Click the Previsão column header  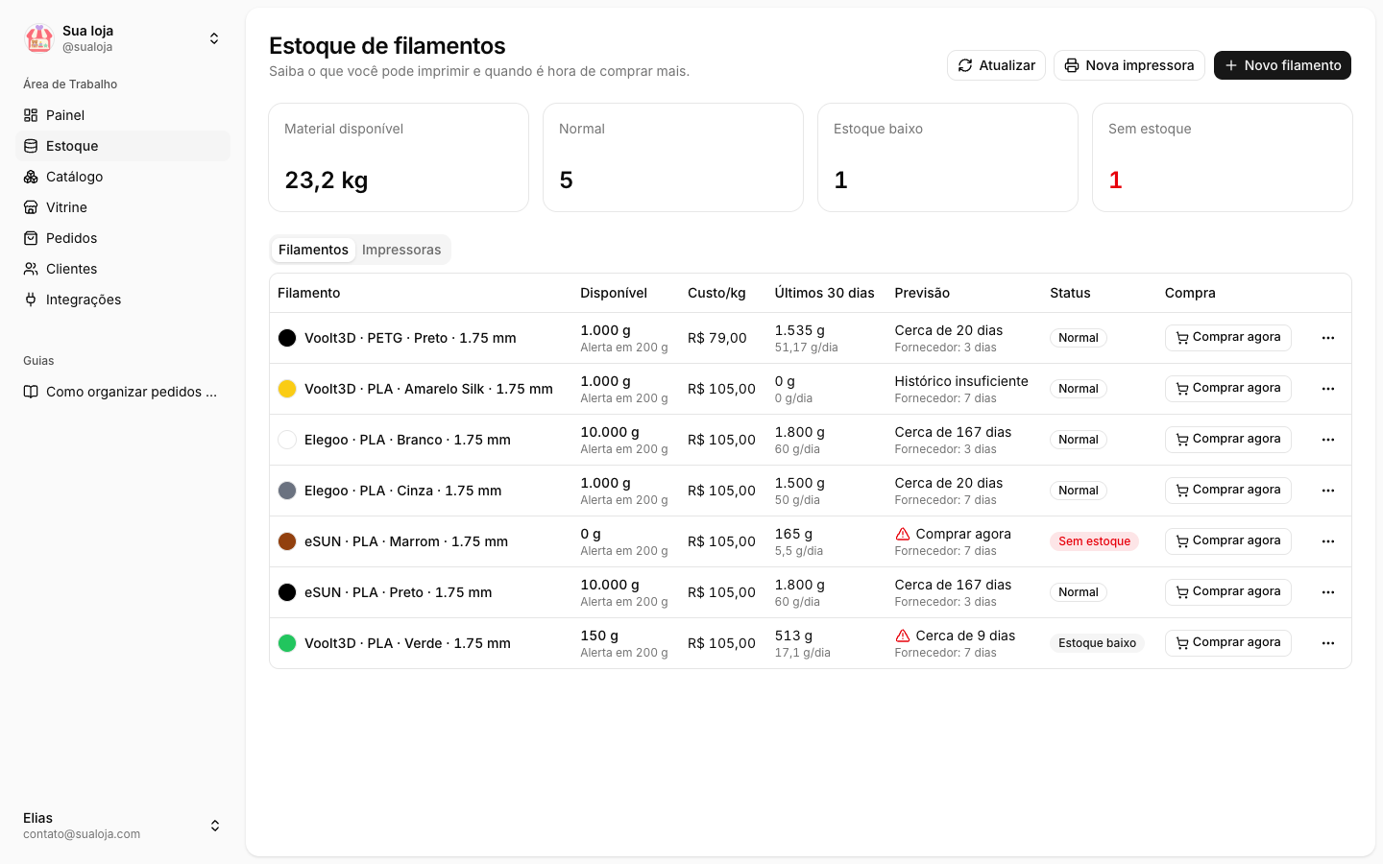922,293
